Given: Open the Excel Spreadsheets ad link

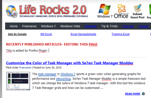Looking at the screenshot, I should pyautogui.click(x=83, y=34).
